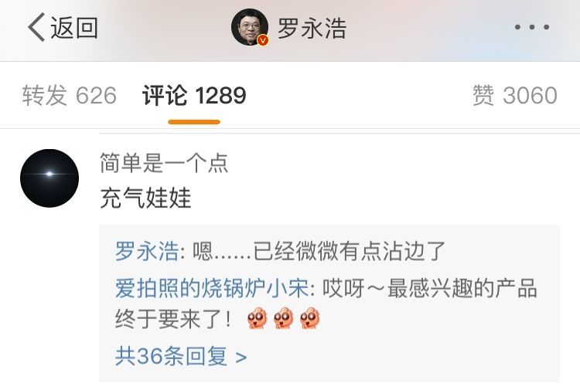
Task: Open 简单是一个点 user profile
Action: click(164, 163)
